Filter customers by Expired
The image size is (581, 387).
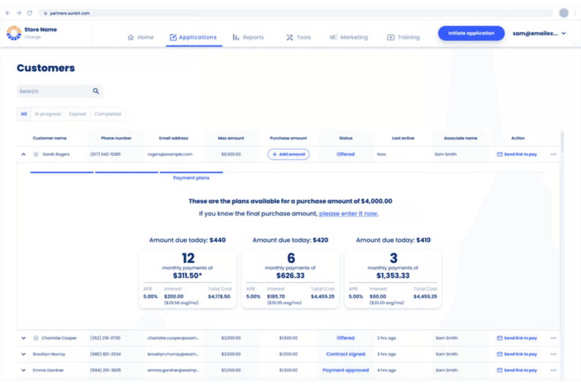point(77,114)
